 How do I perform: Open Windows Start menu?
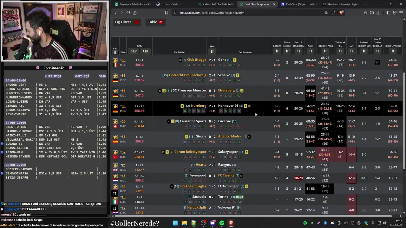coord(175,223)
